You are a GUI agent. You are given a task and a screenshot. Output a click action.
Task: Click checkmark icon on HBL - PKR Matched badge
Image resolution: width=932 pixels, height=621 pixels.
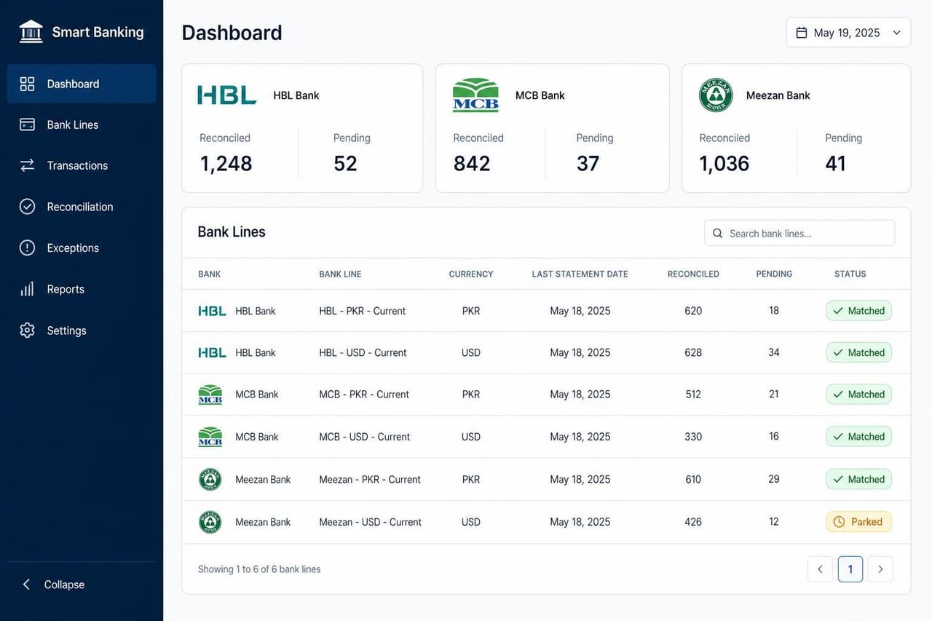click(x=838, y=311)
